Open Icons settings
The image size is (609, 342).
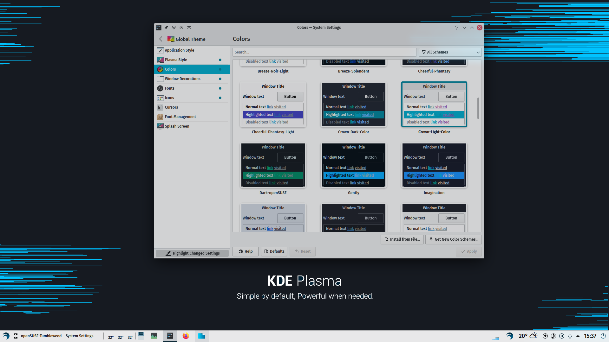tap(192, 98)
